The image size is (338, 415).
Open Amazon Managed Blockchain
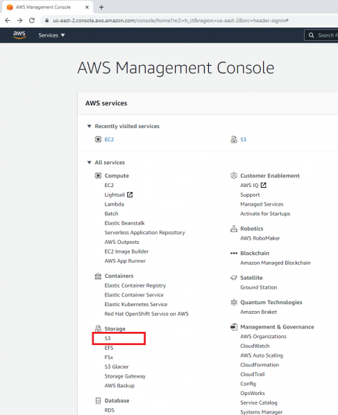[276, 263]
